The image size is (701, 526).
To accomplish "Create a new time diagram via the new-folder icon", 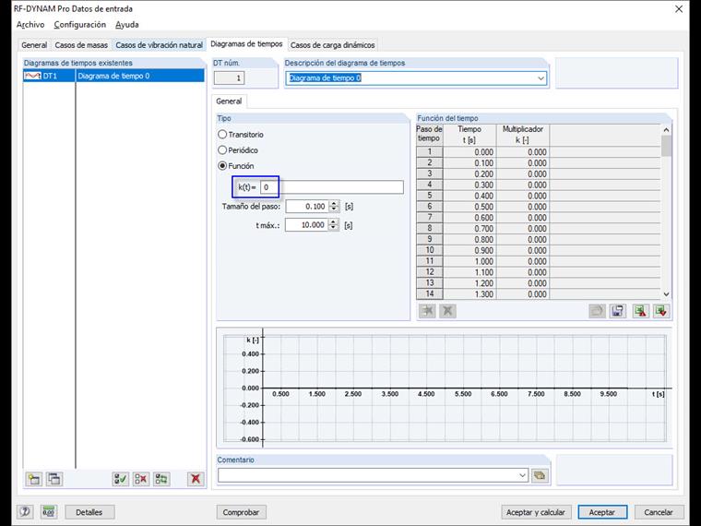I will click(x=33, y=479).
